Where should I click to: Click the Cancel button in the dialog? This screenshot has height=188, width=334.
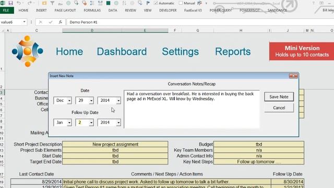279,108
